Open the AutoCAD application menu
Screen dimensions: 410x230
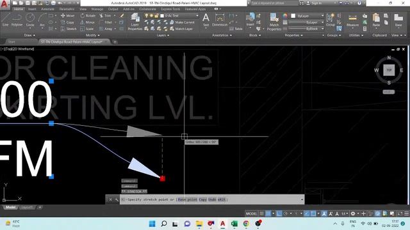pos(4,4)
